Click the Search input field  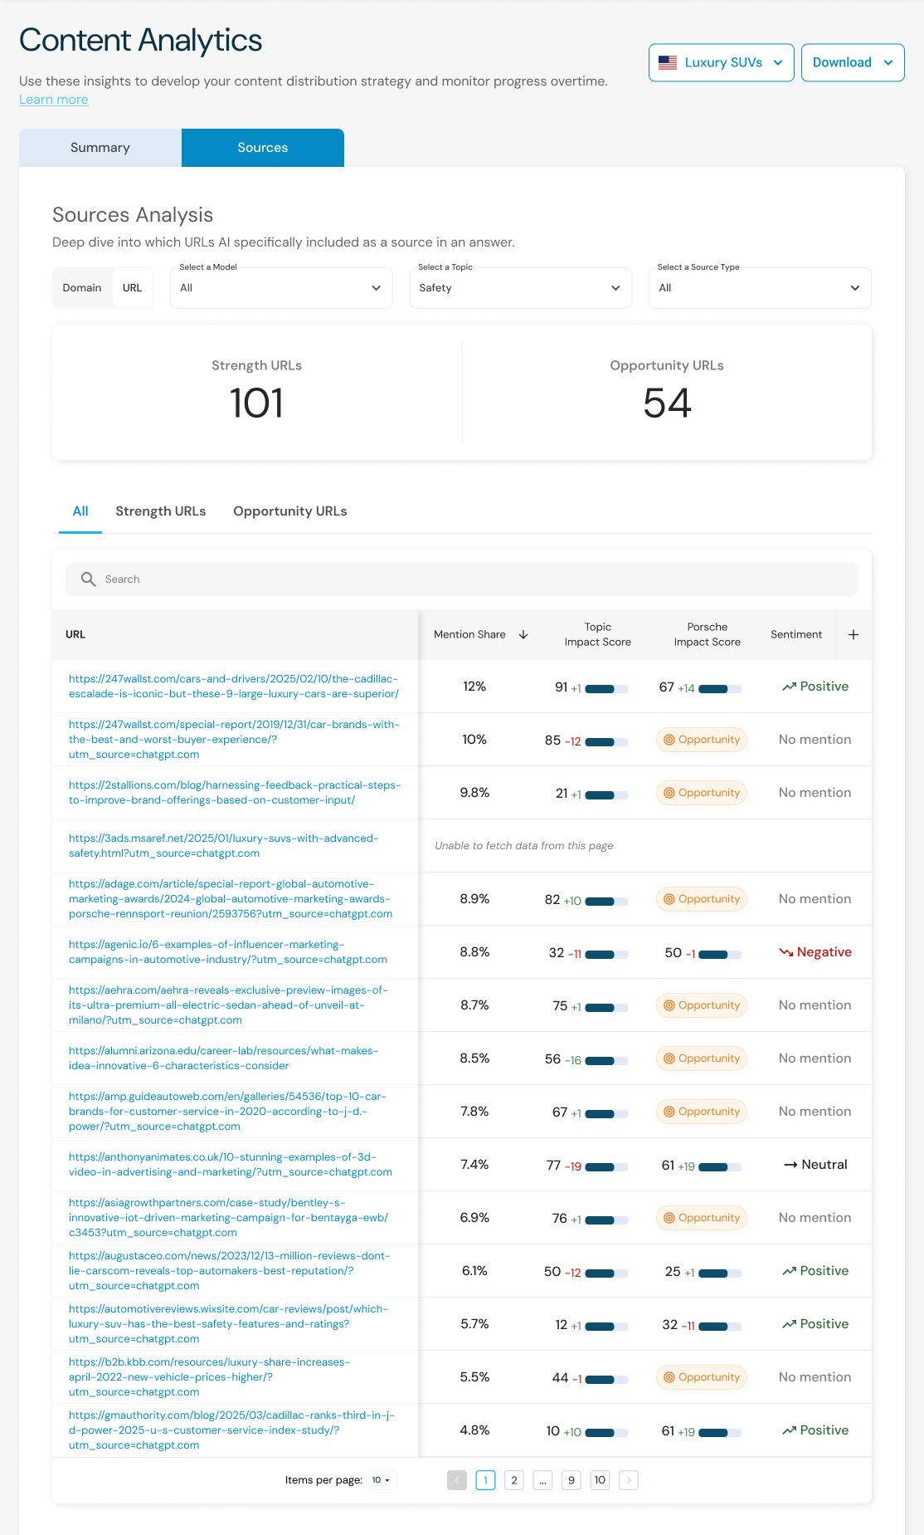pos(462,579)
